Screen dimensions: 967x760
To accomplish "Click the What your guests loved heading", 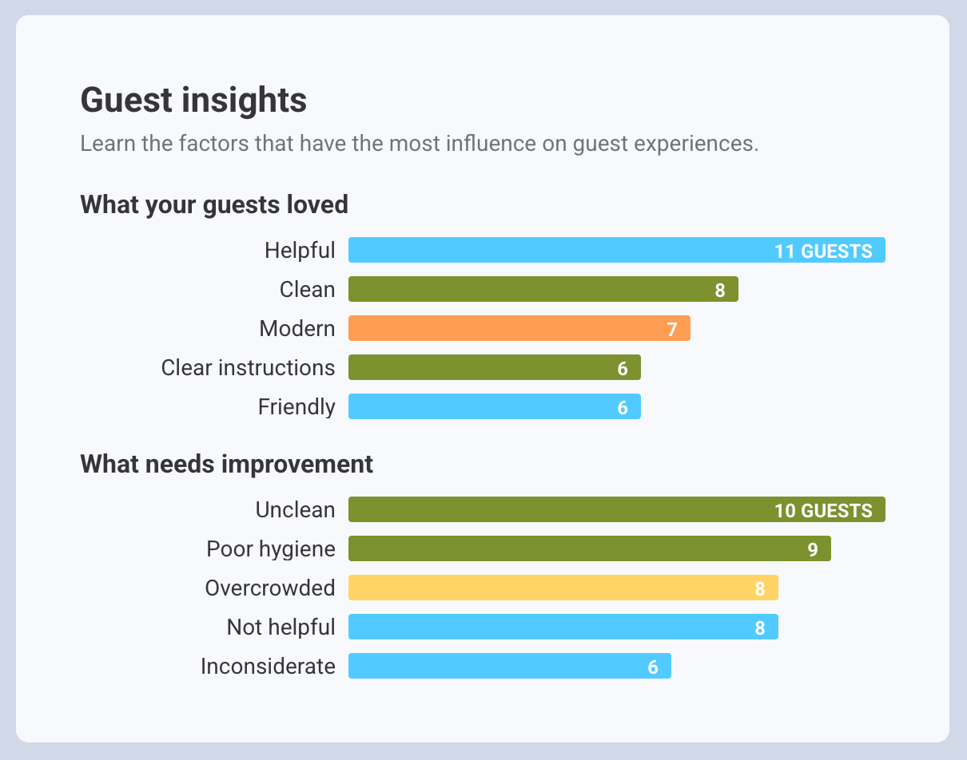I will point(214,205).
